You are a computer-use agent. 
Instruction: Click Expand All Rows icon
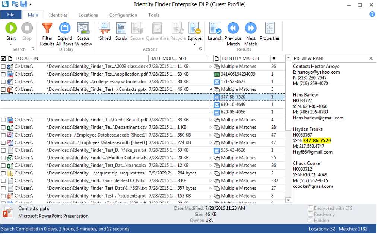click(65, 28)
